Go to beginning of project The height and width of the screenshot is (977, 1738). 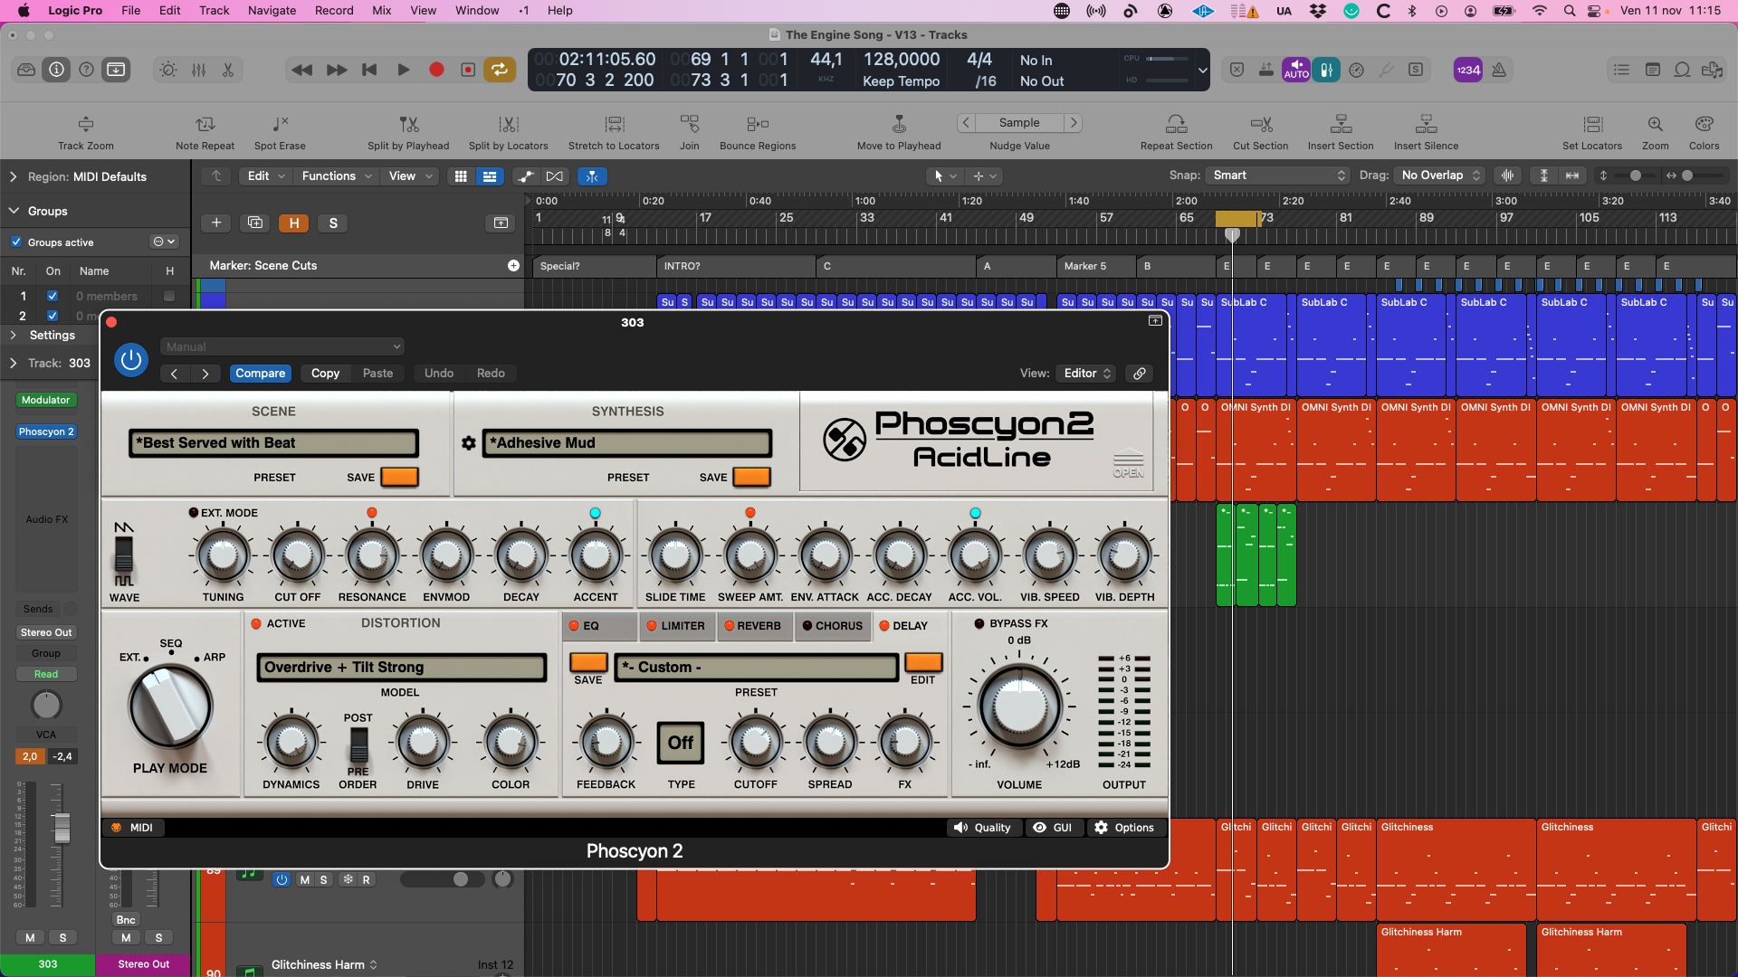[369, 70]
